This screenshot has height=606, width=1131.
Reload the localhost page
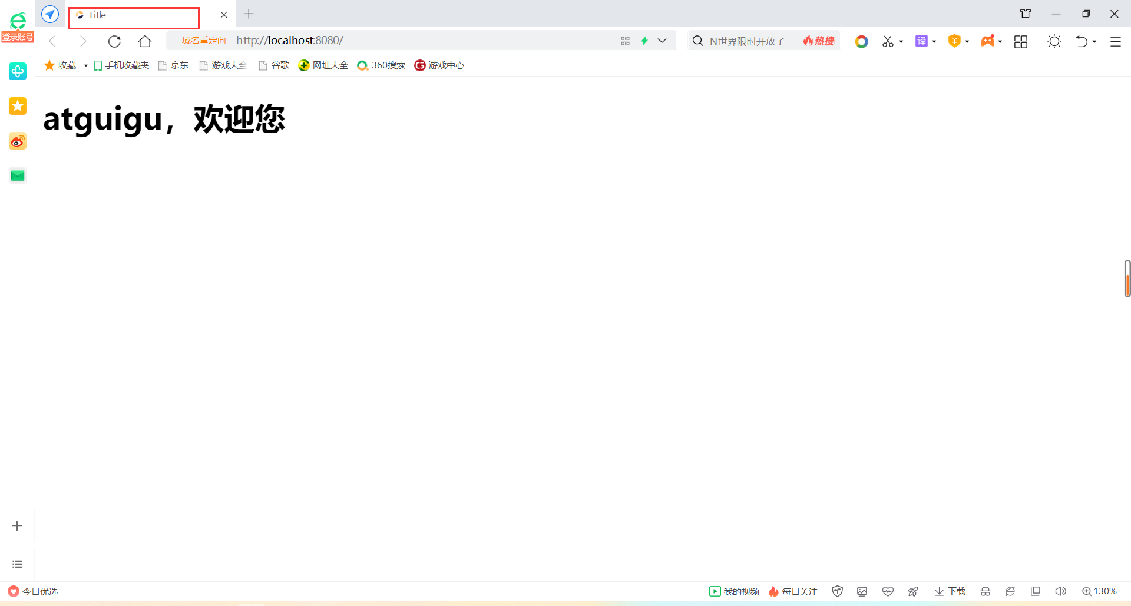tap(114, 41)
